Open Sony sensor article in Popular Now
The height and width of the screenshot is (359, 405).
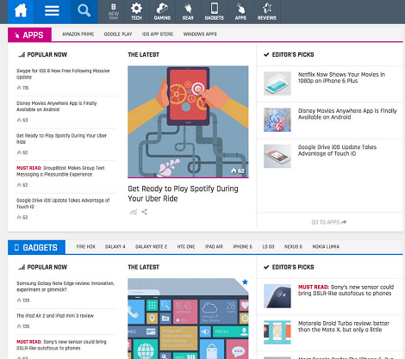pos(61,345)
